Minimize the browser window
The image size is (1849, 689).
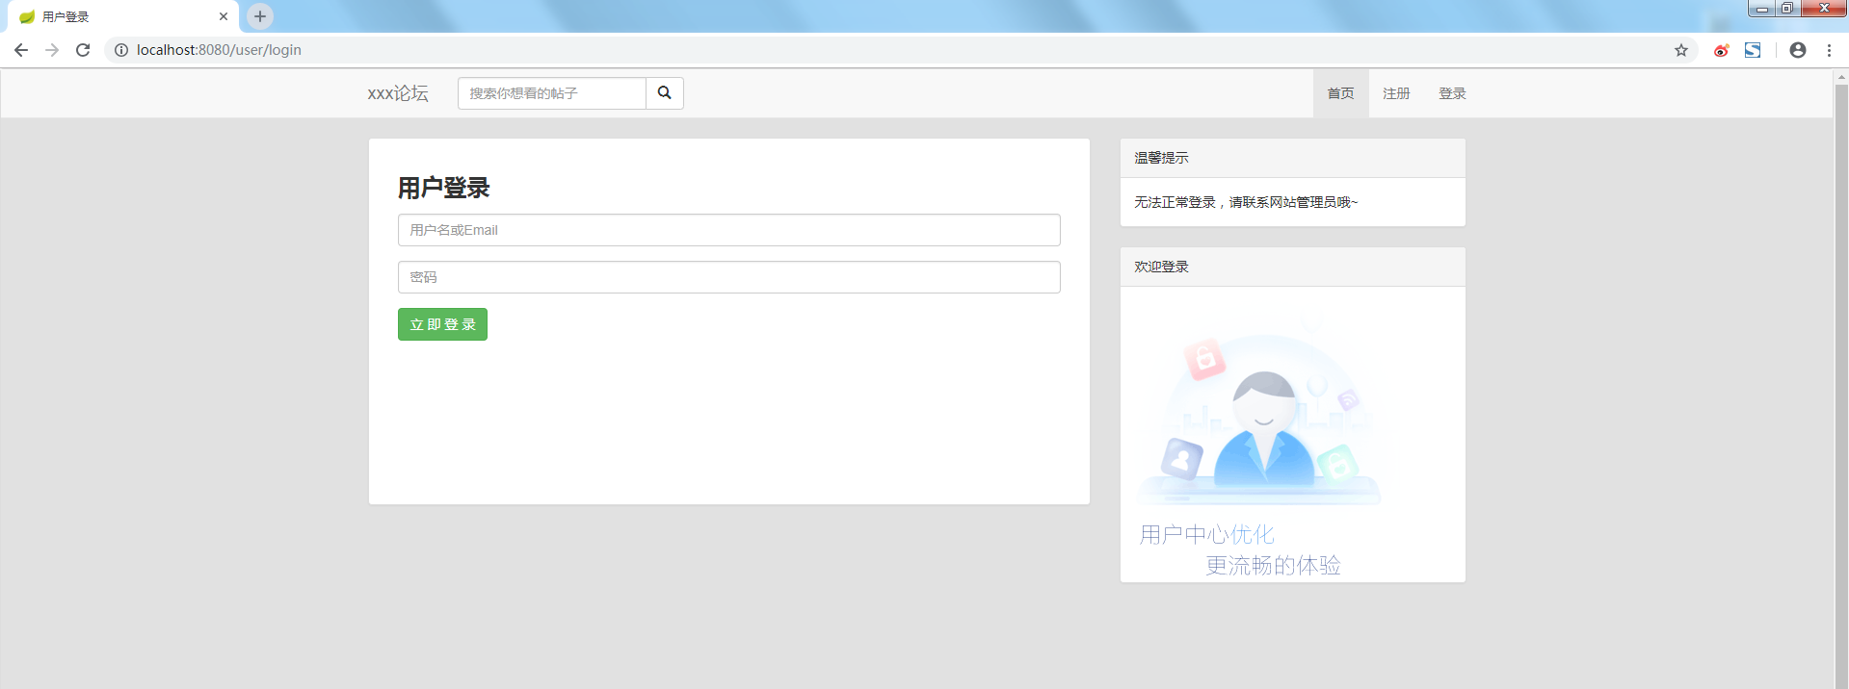[1762, 9]
